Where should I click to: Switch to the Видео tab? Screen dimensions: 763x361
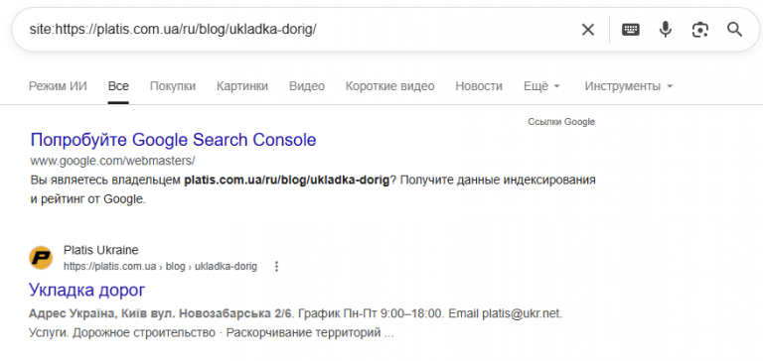coord(307,86)
